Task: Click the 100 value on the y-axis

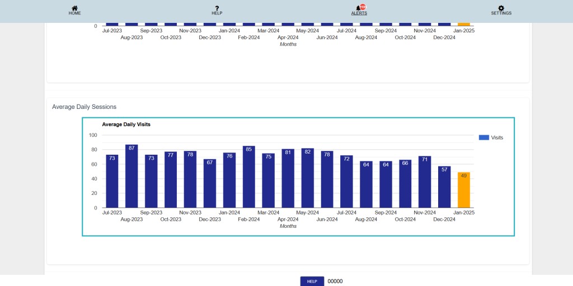Action: point(93,135)
